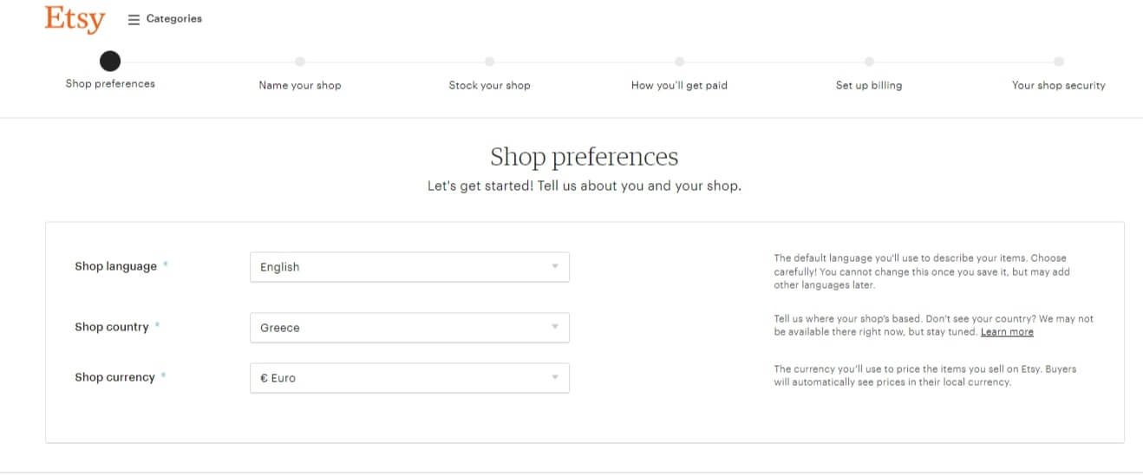Open the Shop language dropdown showing English
The height and width of the screenshot is (476, 1143).
[x=409, y=267]
